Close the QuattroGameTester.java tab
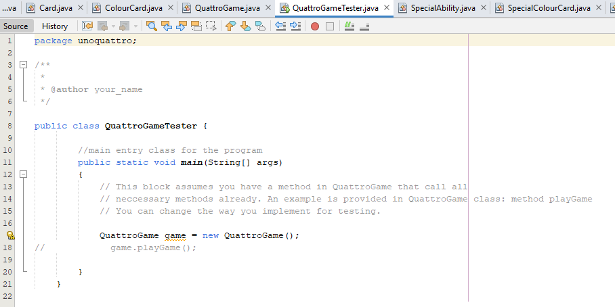Viewport: 615px width, 307px height. tap(386, 7)
